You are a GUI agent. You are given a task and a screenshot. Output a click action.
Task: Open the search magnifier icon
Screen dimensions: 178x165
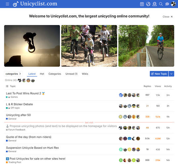pos(161,4)
